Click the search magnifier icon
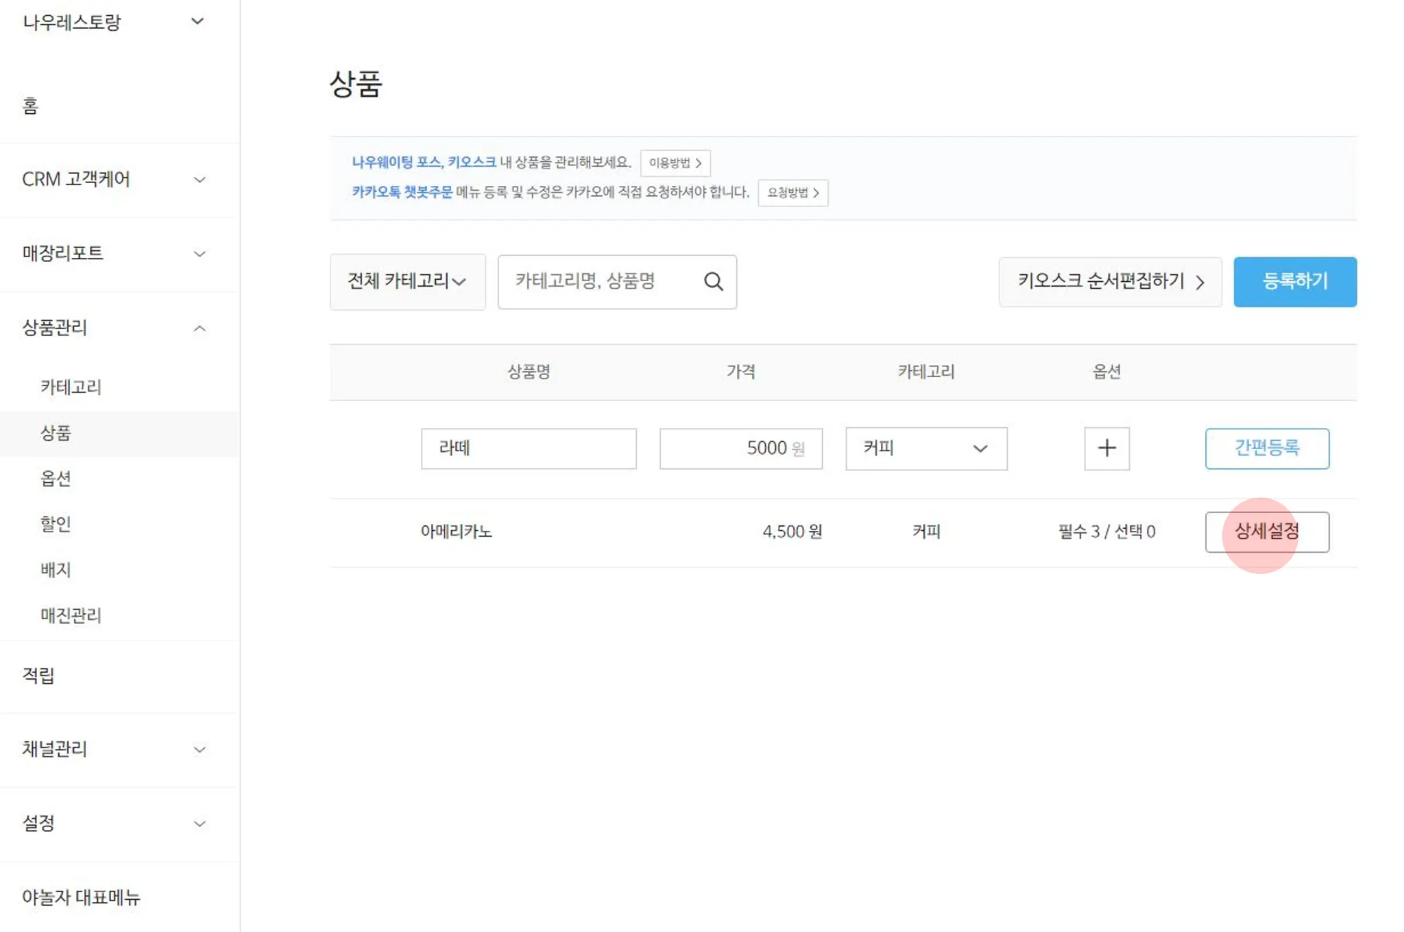This screenshot has width=1404, height=932. click(713, 282)
